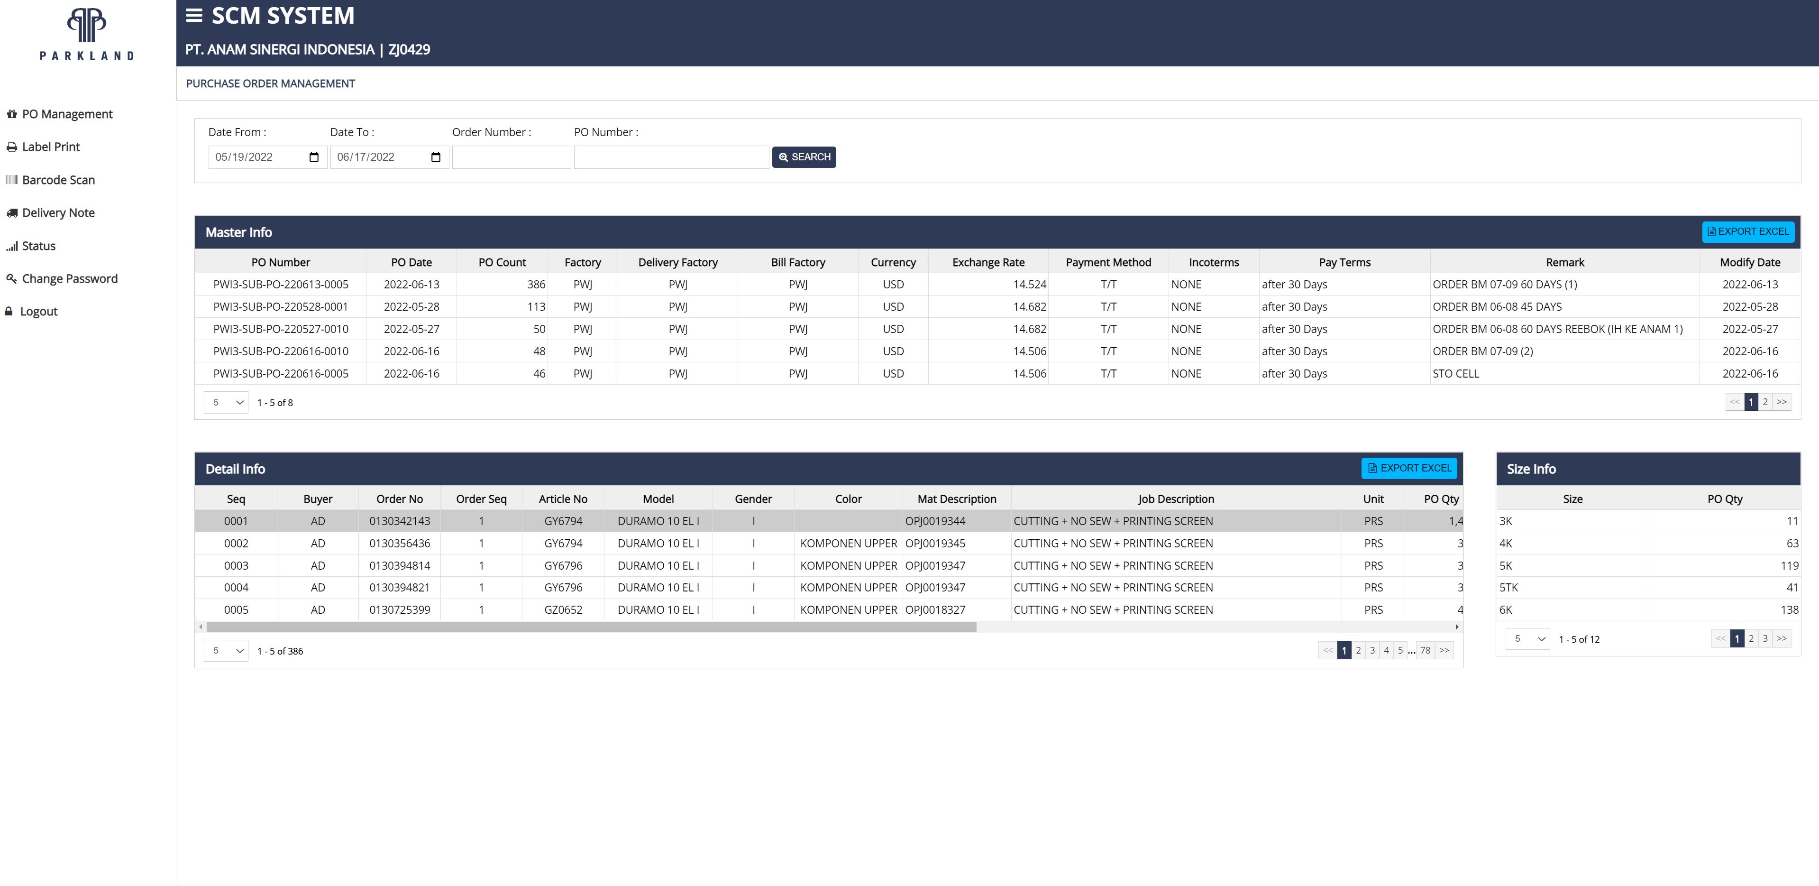Click the key icon for Change Password
The height and width of the screenshot is (886, 1819).
point(11,278)
